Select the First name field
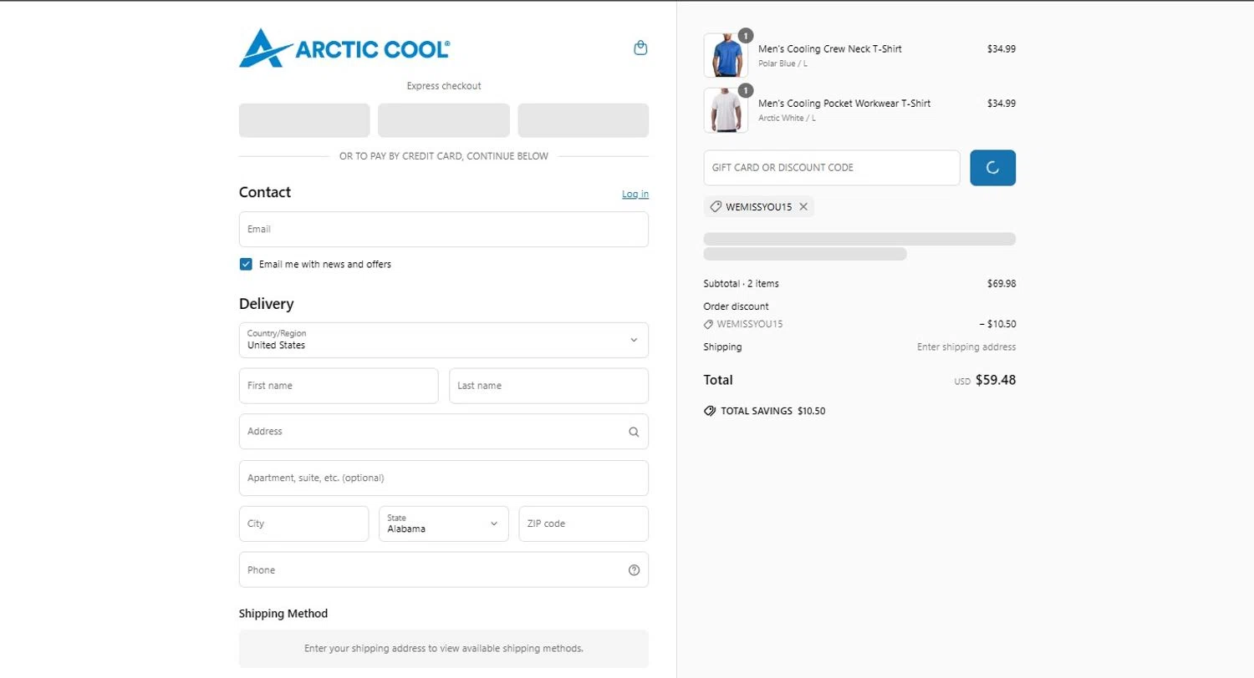Screen dimensions: 1254x678 tap(339, 386)
